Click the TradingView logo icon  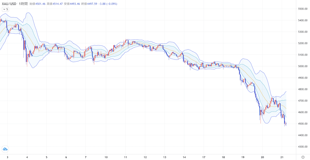pos(5,149)
